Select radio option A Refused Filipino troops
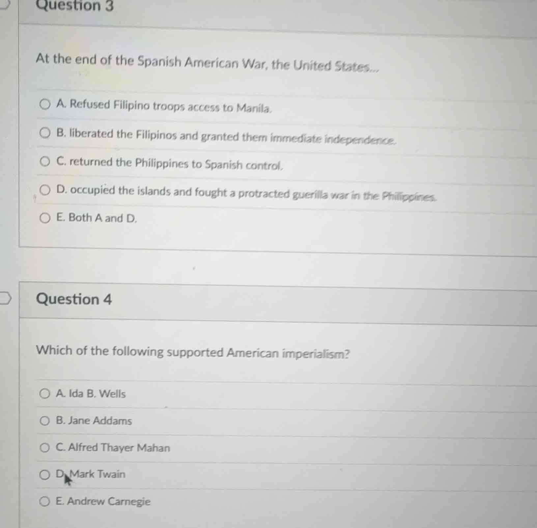The width and height of the screenshot is (537, 528). pyautogui.click(x=45, y=104)
